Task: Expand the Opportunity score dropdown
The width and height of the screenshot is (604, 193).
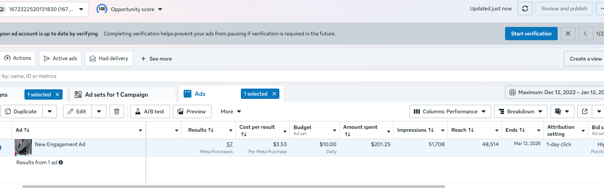Action: coord(160,9)
